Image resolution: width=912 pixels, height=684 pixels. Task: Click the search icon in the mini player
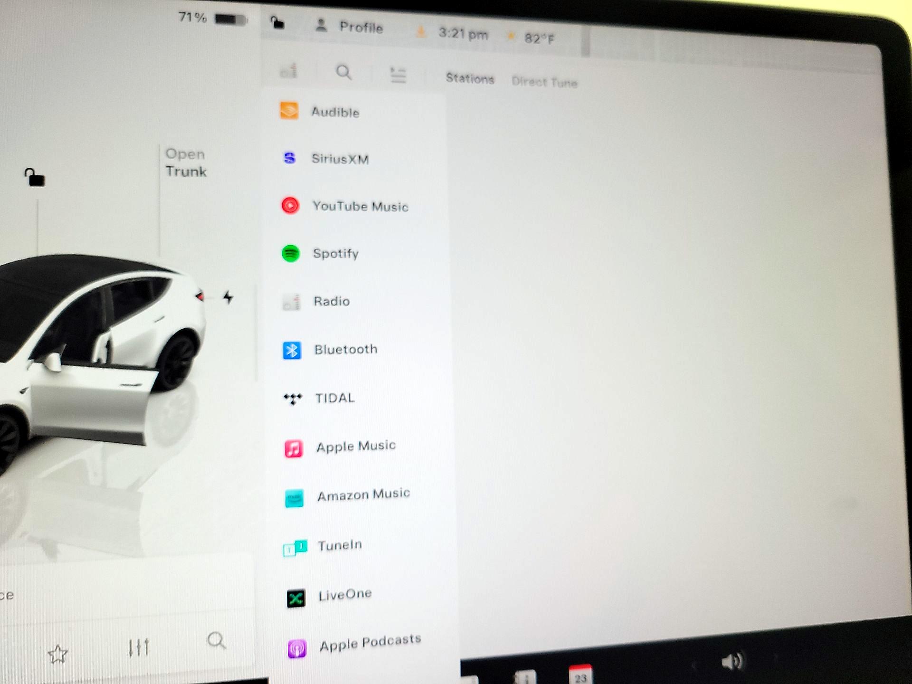(x=217, y=640)
